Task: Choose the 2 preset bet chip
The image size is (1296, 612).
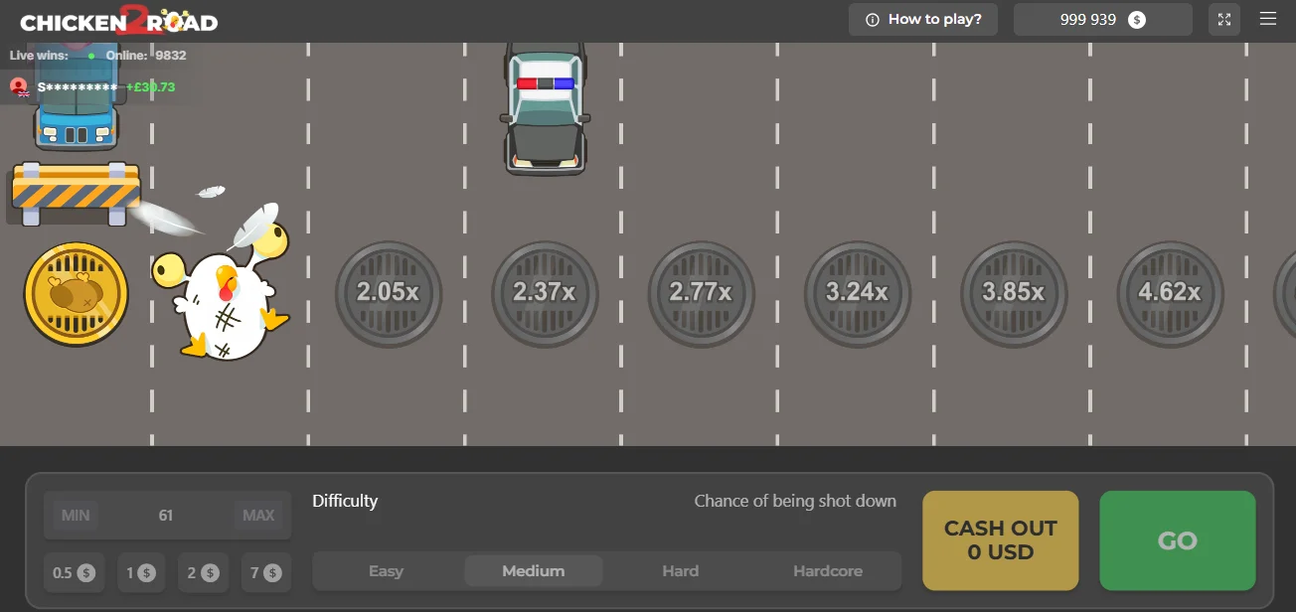Action: pos(204,572)
